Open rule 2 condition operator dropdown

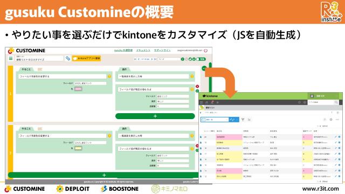coord(172,161)
